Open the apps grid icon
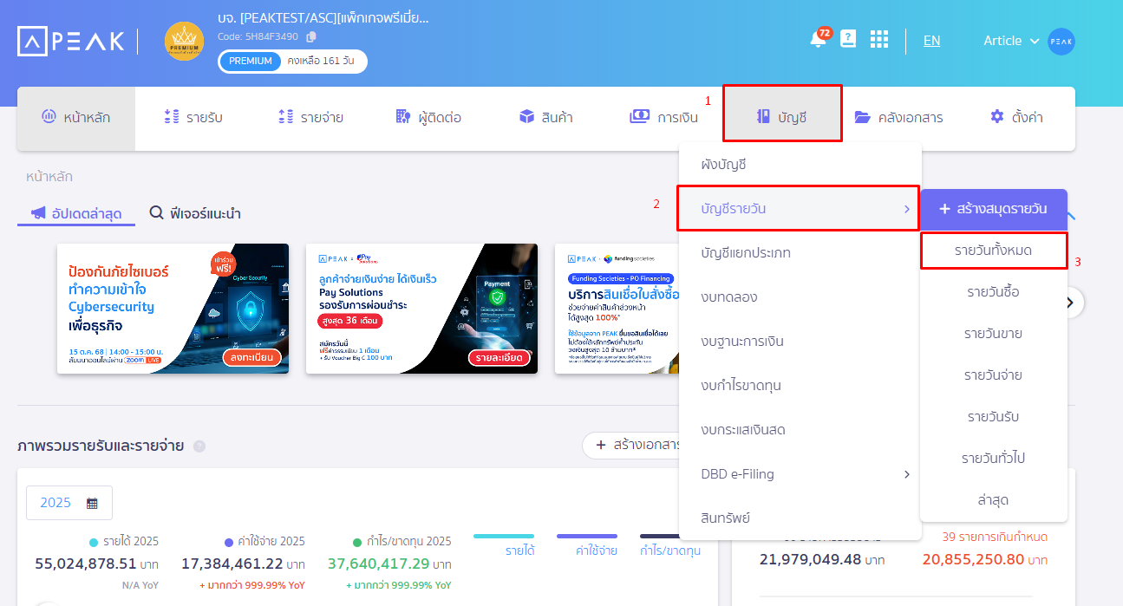 pos(879,40)
